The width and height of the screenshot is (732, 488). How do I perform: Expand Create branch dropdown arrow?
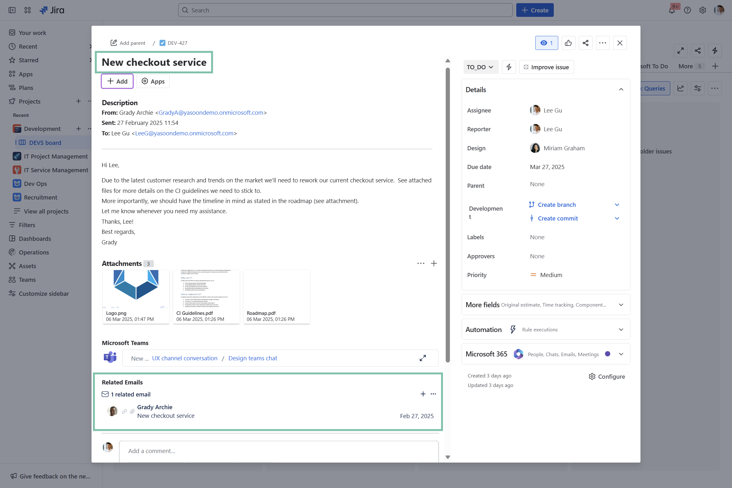617,205
